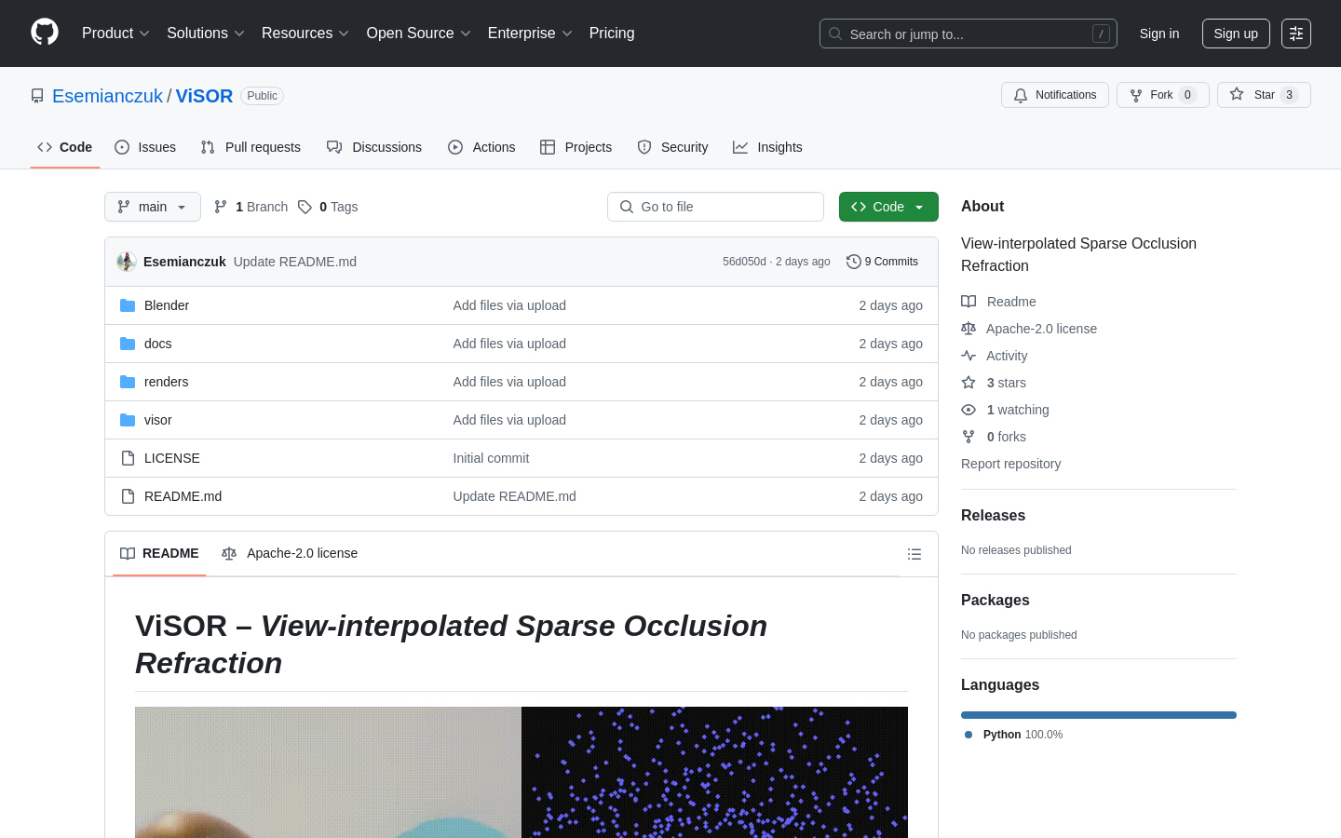Star the ViSOR repository
This screenshot has height=838, width=1341.
(x=1264, y=95)
